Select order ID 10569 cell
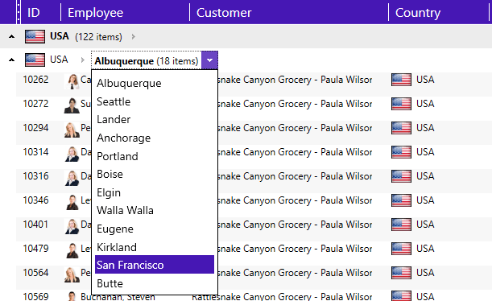Image resolution: width=492 pixels, height=301 pixels. [x=35, y=296]
